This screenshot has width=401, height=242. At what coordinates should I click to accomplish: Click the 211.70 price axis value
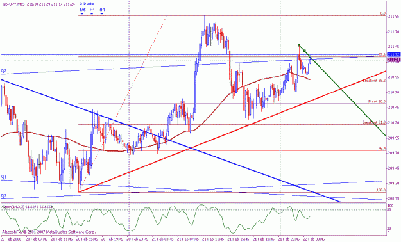click(x=393, y=32)
